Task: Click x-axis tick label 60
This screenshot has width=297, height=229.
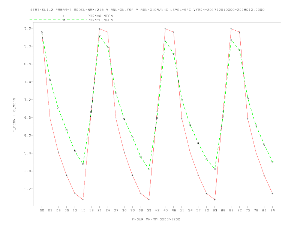Action: (207, 210)
